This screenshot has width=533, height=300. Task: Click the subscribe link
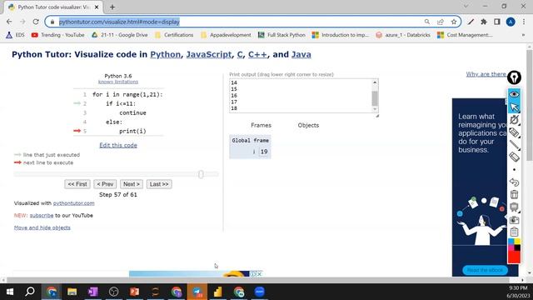coord(42,215)
